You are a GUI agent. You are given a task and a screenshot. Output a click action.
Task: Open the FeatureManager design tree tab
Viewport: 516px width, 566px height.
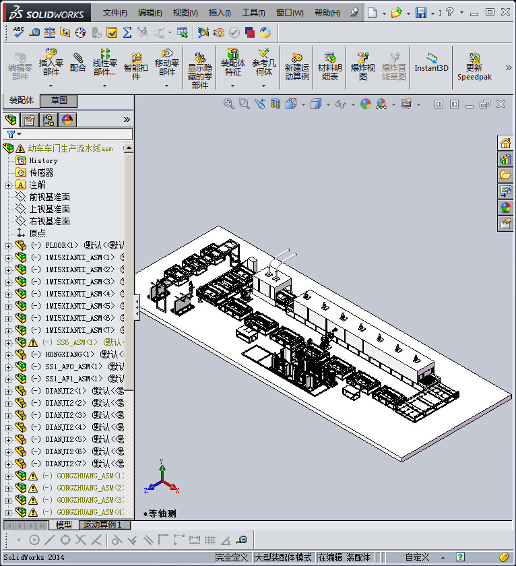11,119
